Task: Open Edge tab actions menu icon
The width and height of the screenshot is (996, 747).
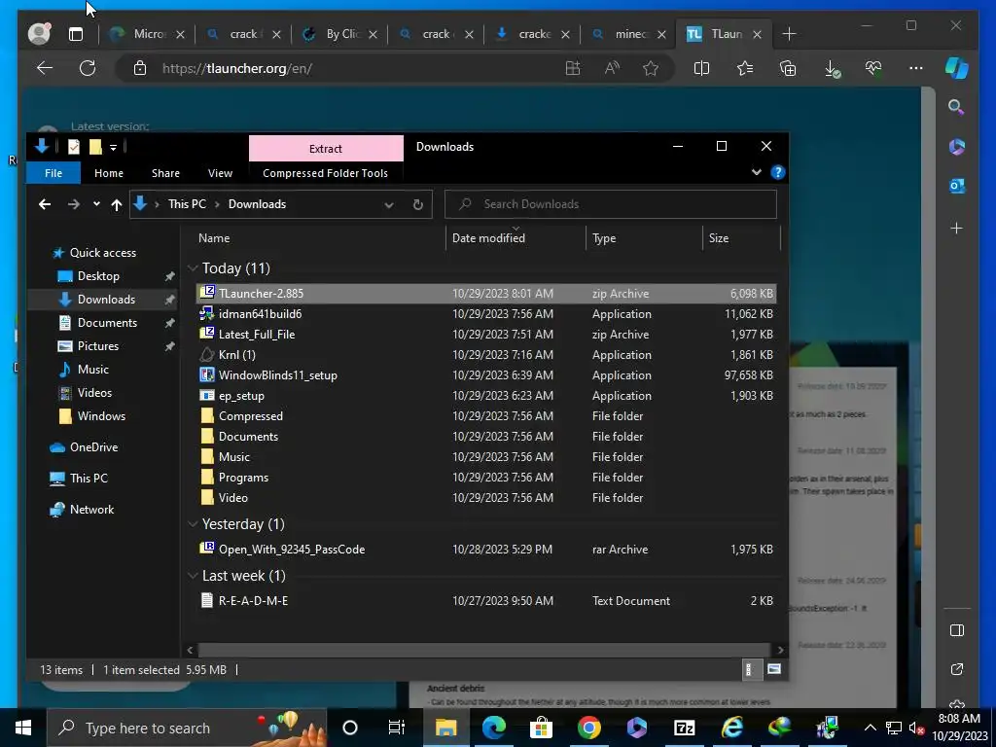Action: click(76, 34)
